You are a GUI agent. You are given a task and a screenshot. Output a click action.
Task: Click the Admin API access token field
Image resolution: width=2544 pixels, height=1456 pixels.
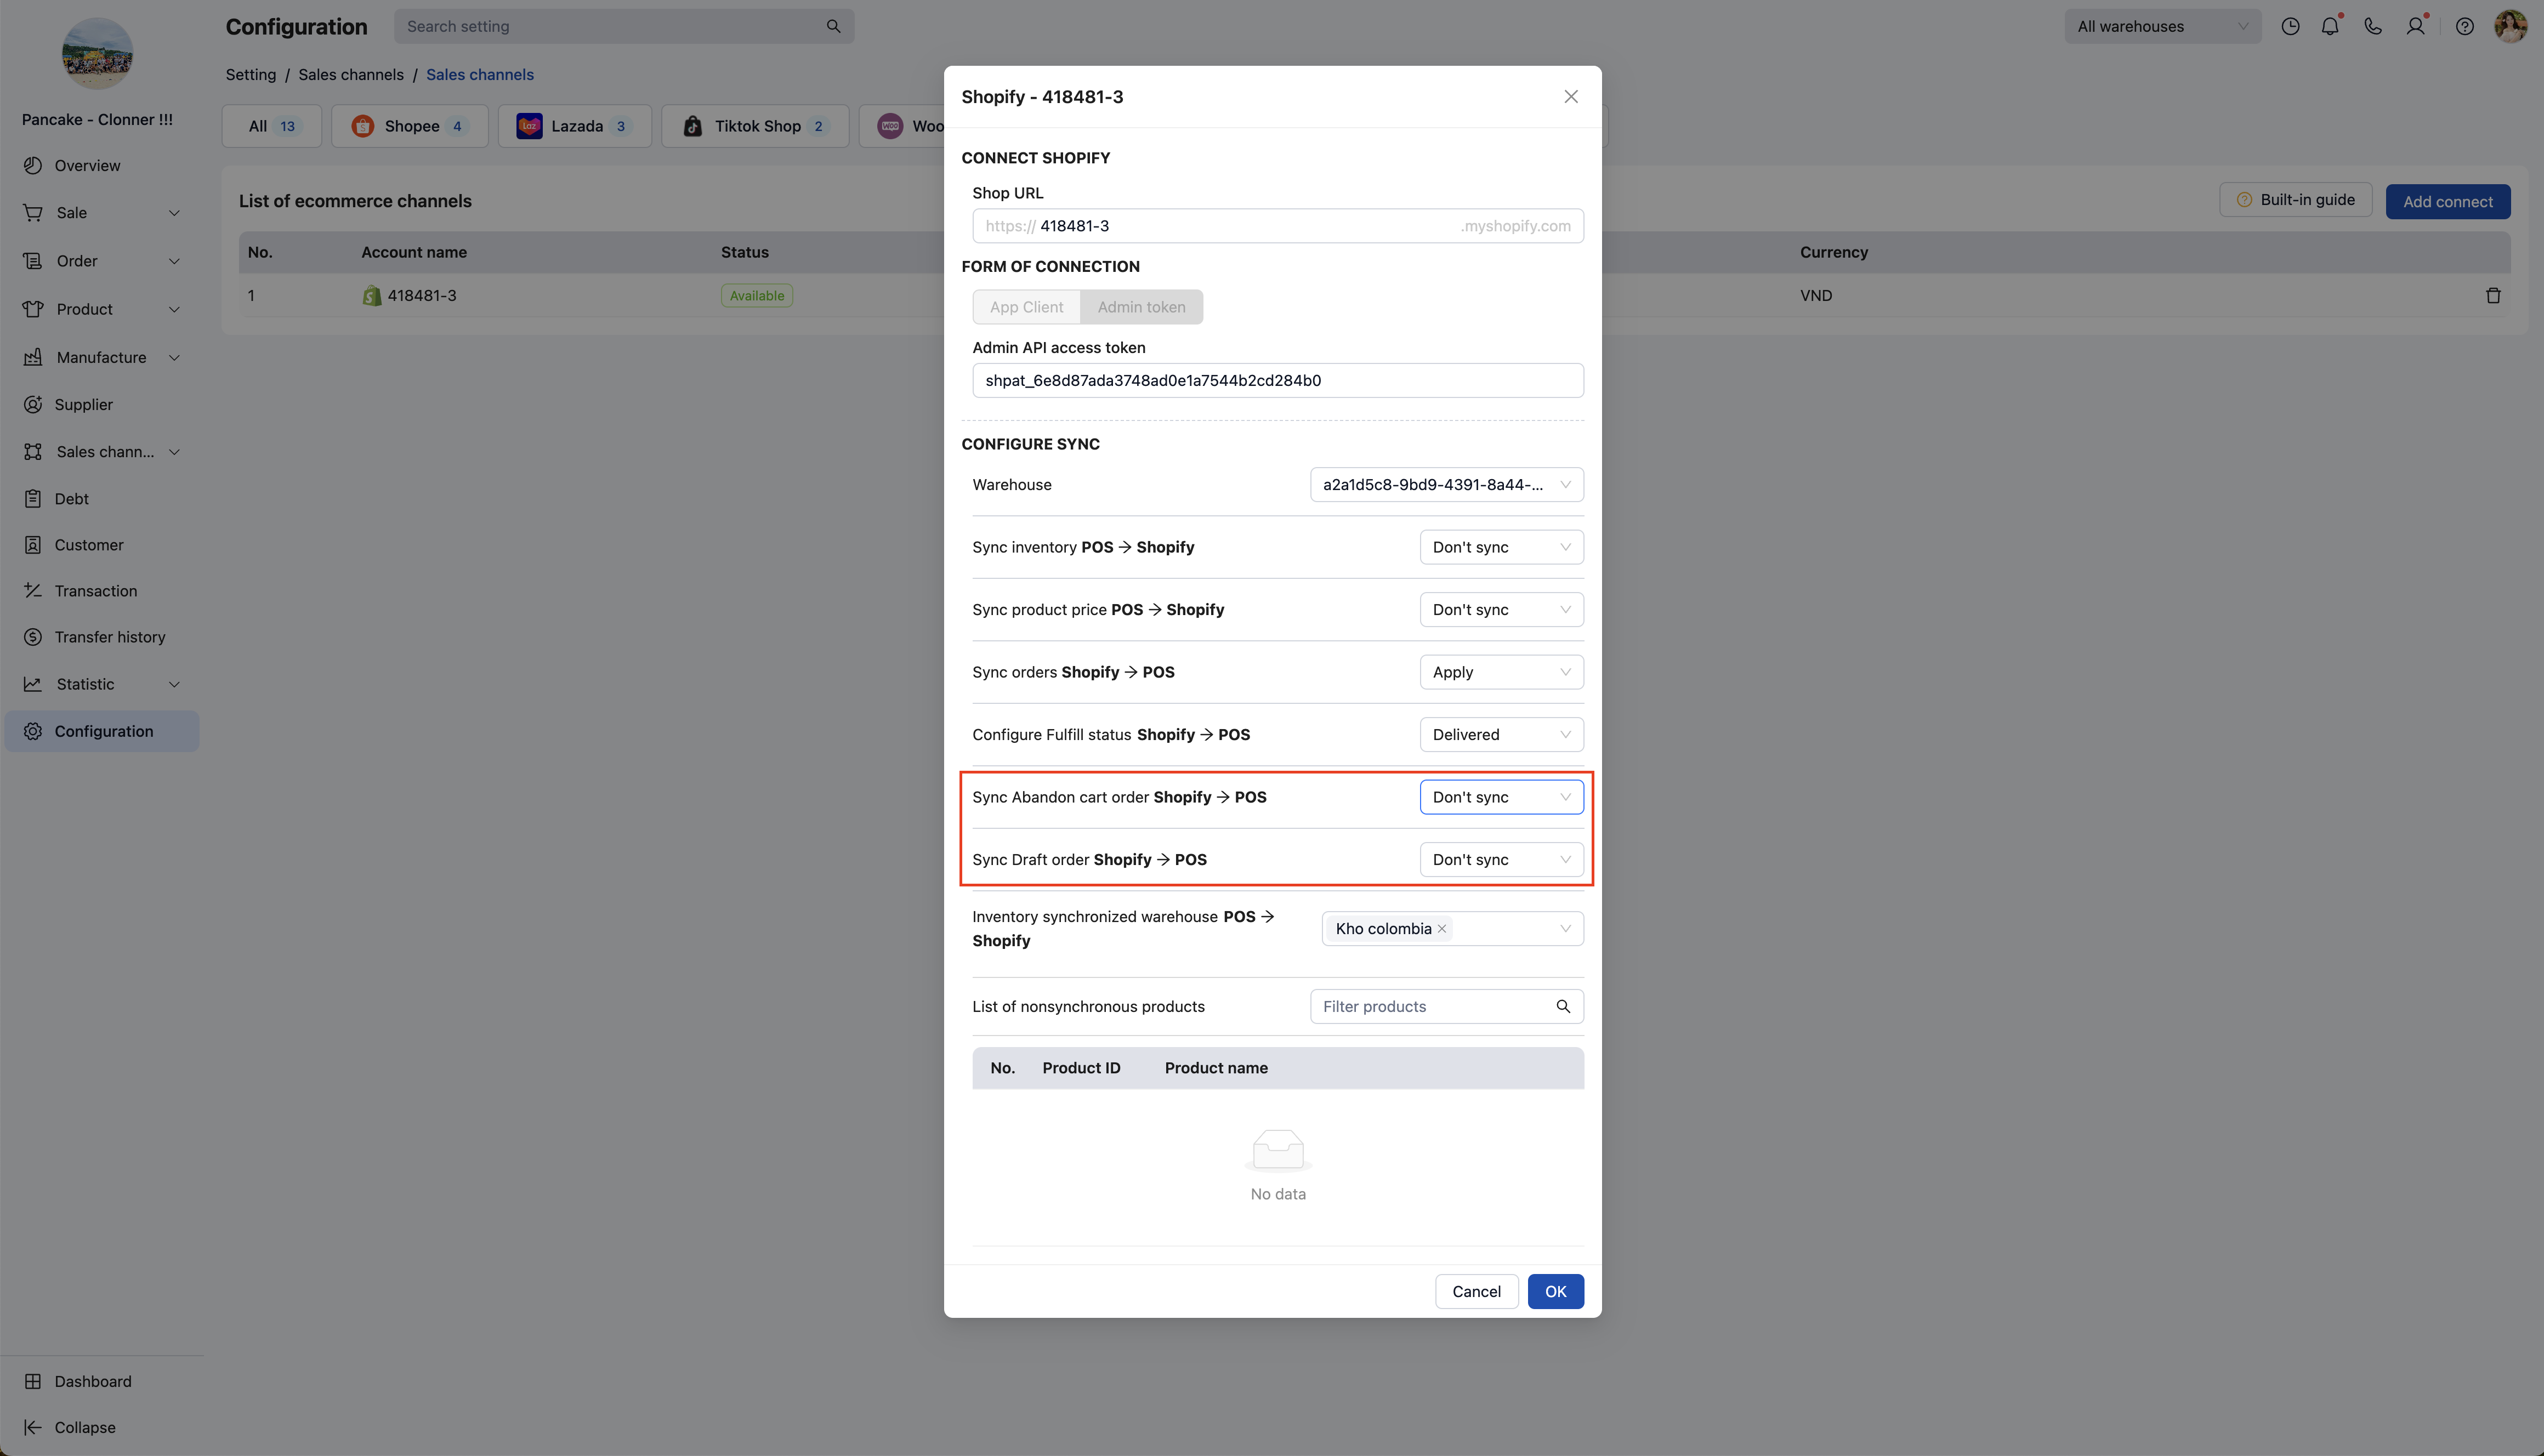(1278, 380)
